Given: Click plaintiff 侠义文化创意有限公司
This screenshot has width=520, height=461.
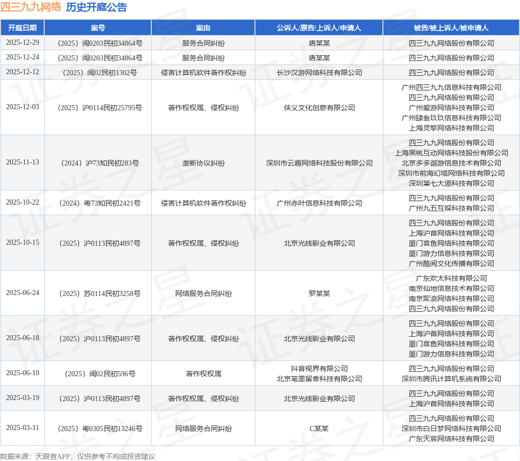Looking at the screenshot, I should click(319, 108).
